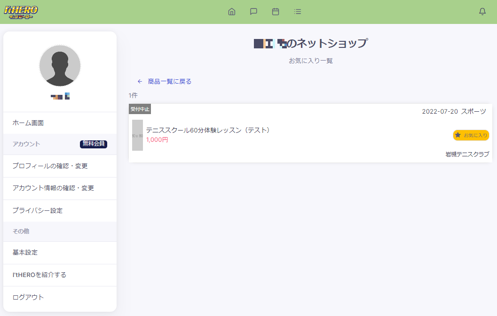Viewport: 497px width, 316px height.
Task: Click the product placeholder thumbnail
Action: click(138, 135)
